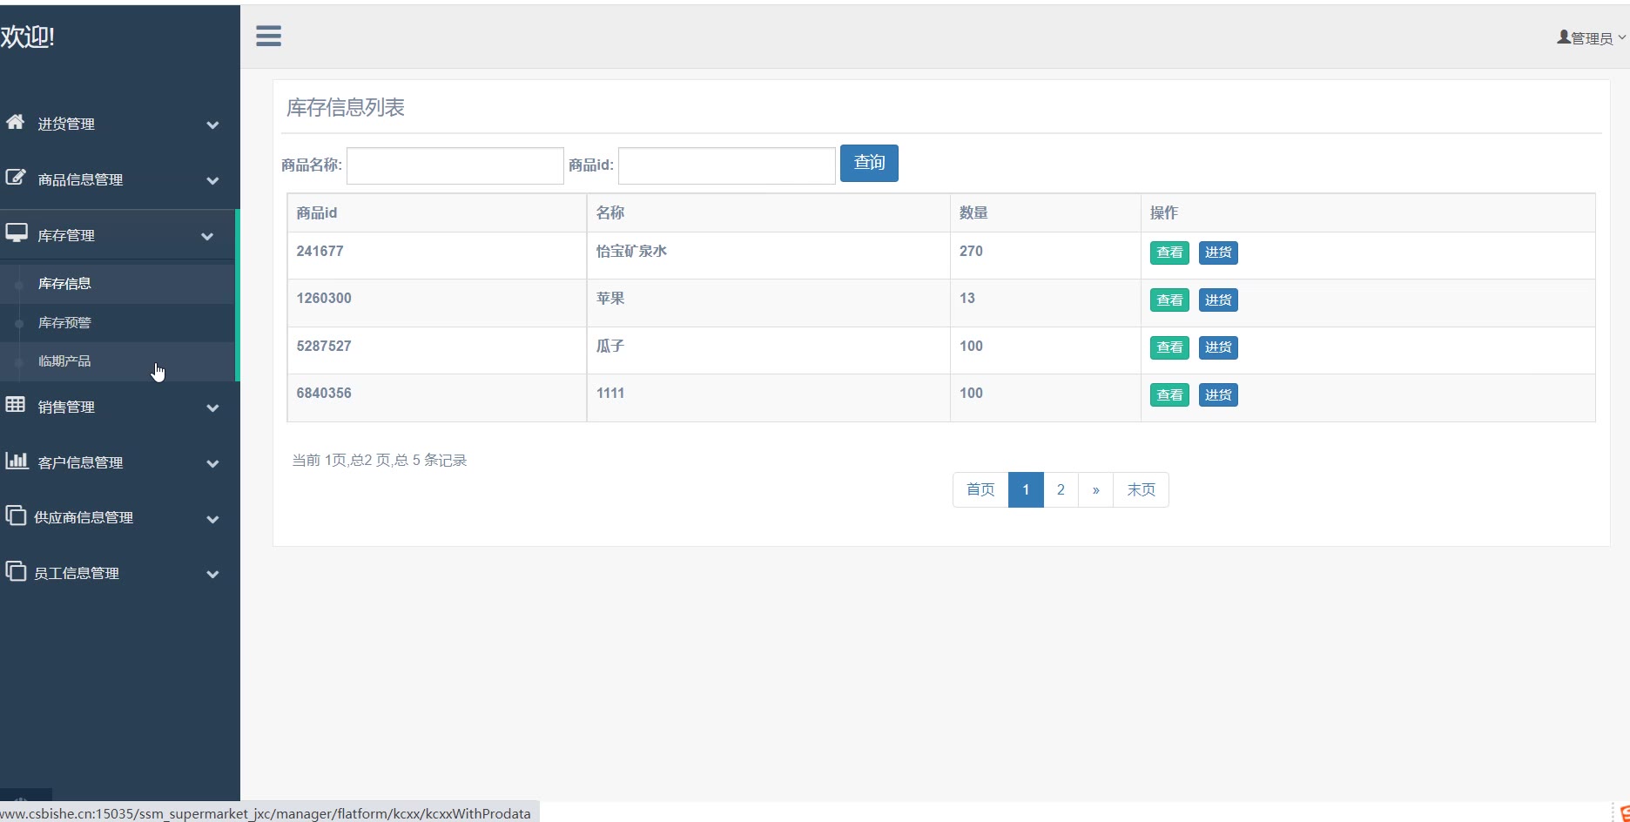Focus the 商品名称 input field
Screen dimensions: 1630x822
tap(455, 165)
